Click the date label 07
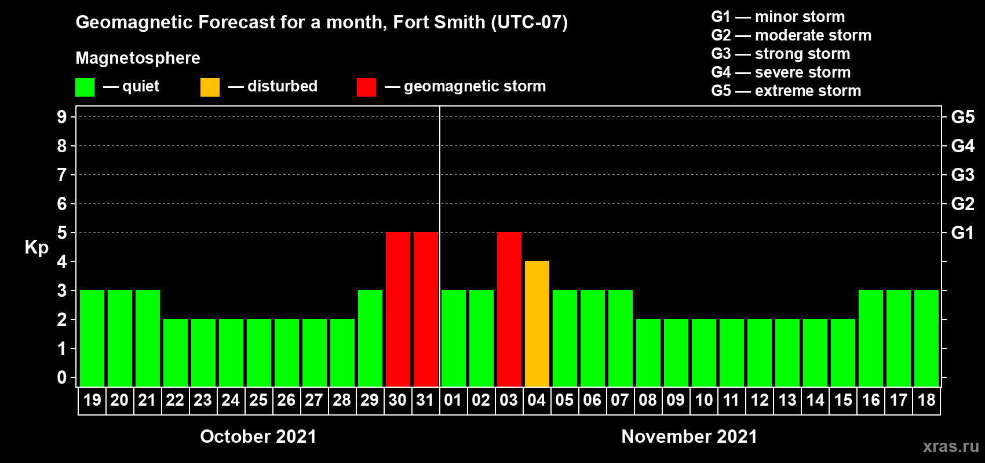 (620, 400)
